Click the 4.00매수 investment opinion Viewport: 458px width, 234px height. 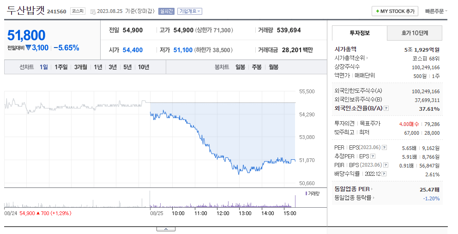[409, 124]
